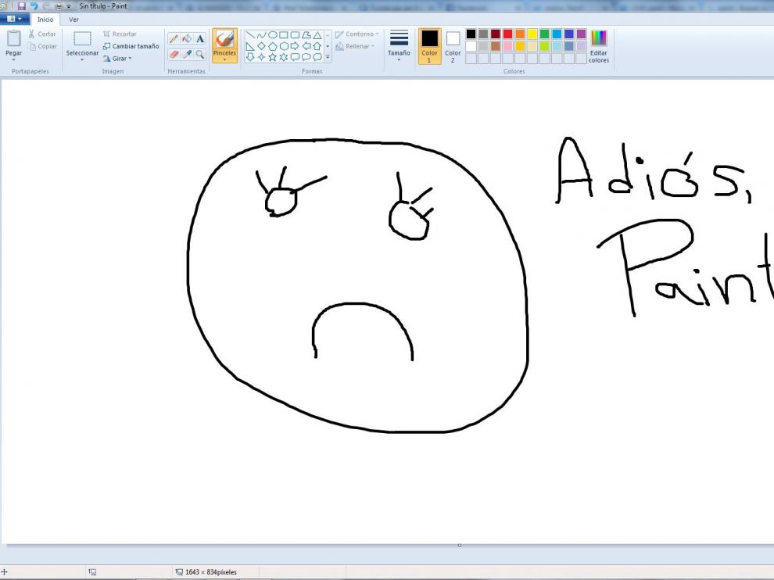This screenshot has width=774, height=580.
Task: Choose the Right arrow shape
Action: [x=295, y=46]
